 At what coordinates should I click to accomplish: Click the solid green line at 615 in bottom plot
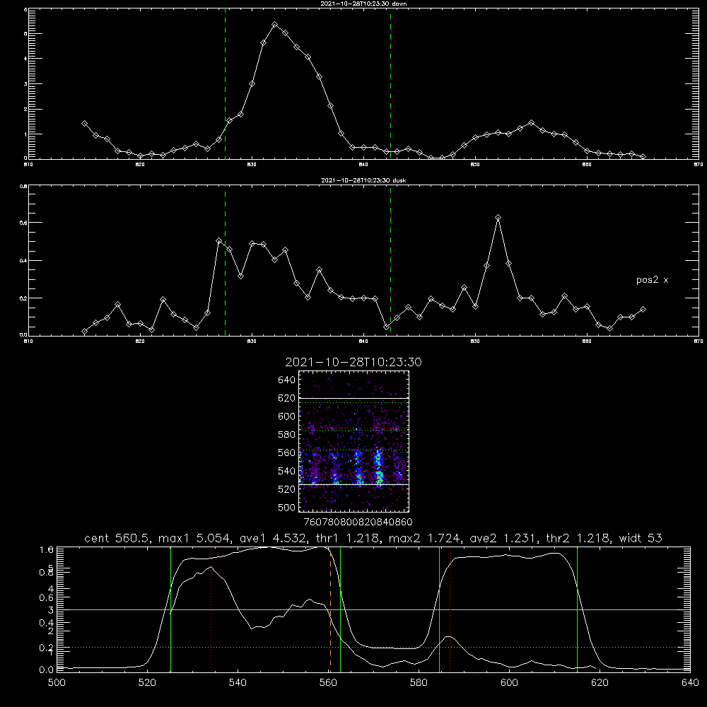click(x=577, y=609)
